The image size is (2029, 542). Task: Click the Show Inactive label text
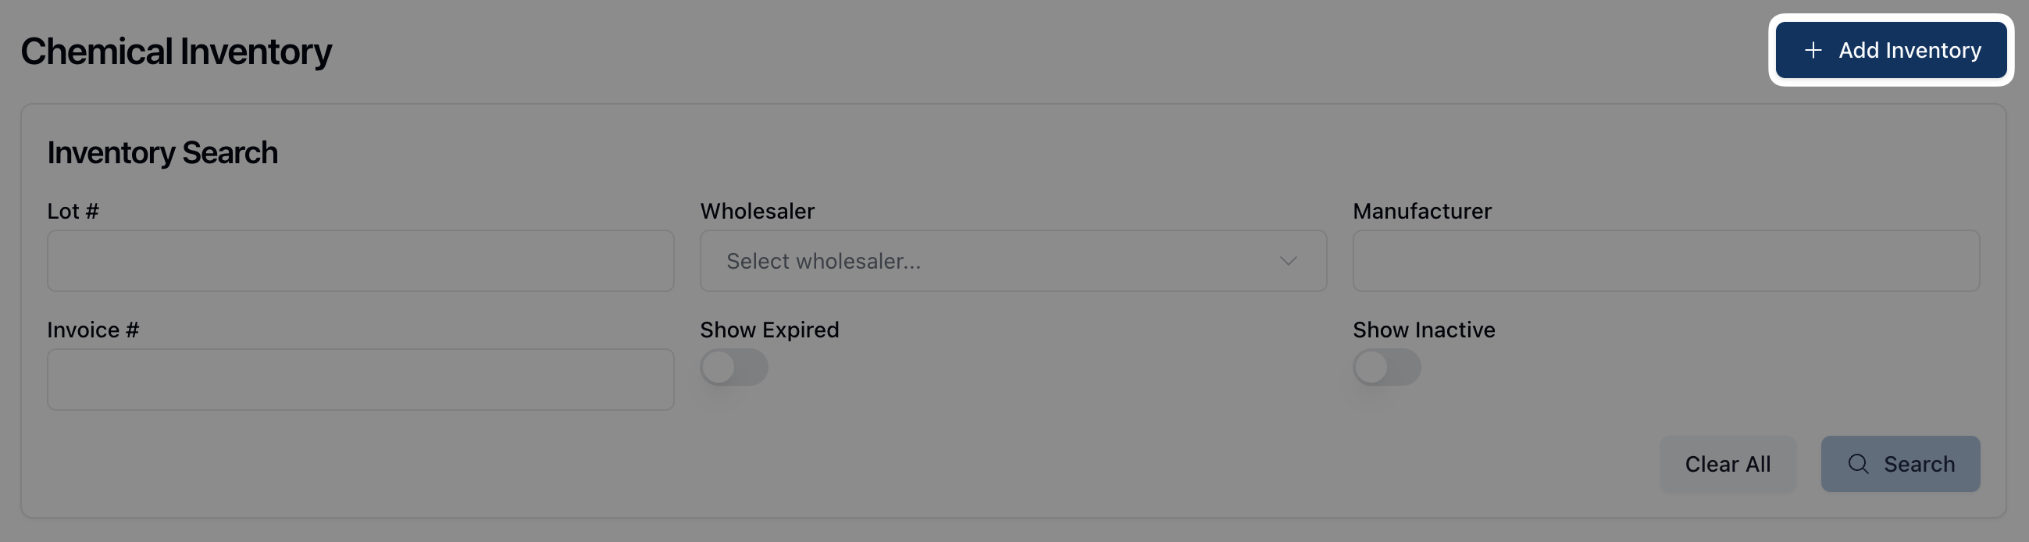coord(1423,330)
